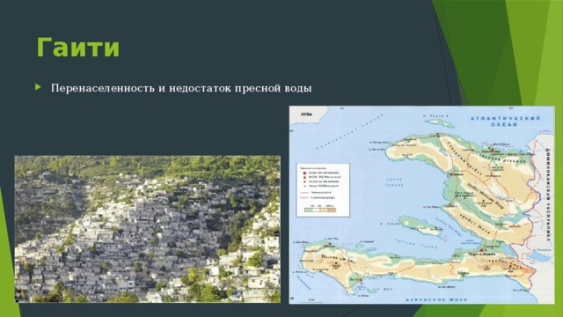This screenshot has height=317, width=563.
Task: Click the "КУБА" label on the map
Action: pyautogui.click(x=306, y=114)
